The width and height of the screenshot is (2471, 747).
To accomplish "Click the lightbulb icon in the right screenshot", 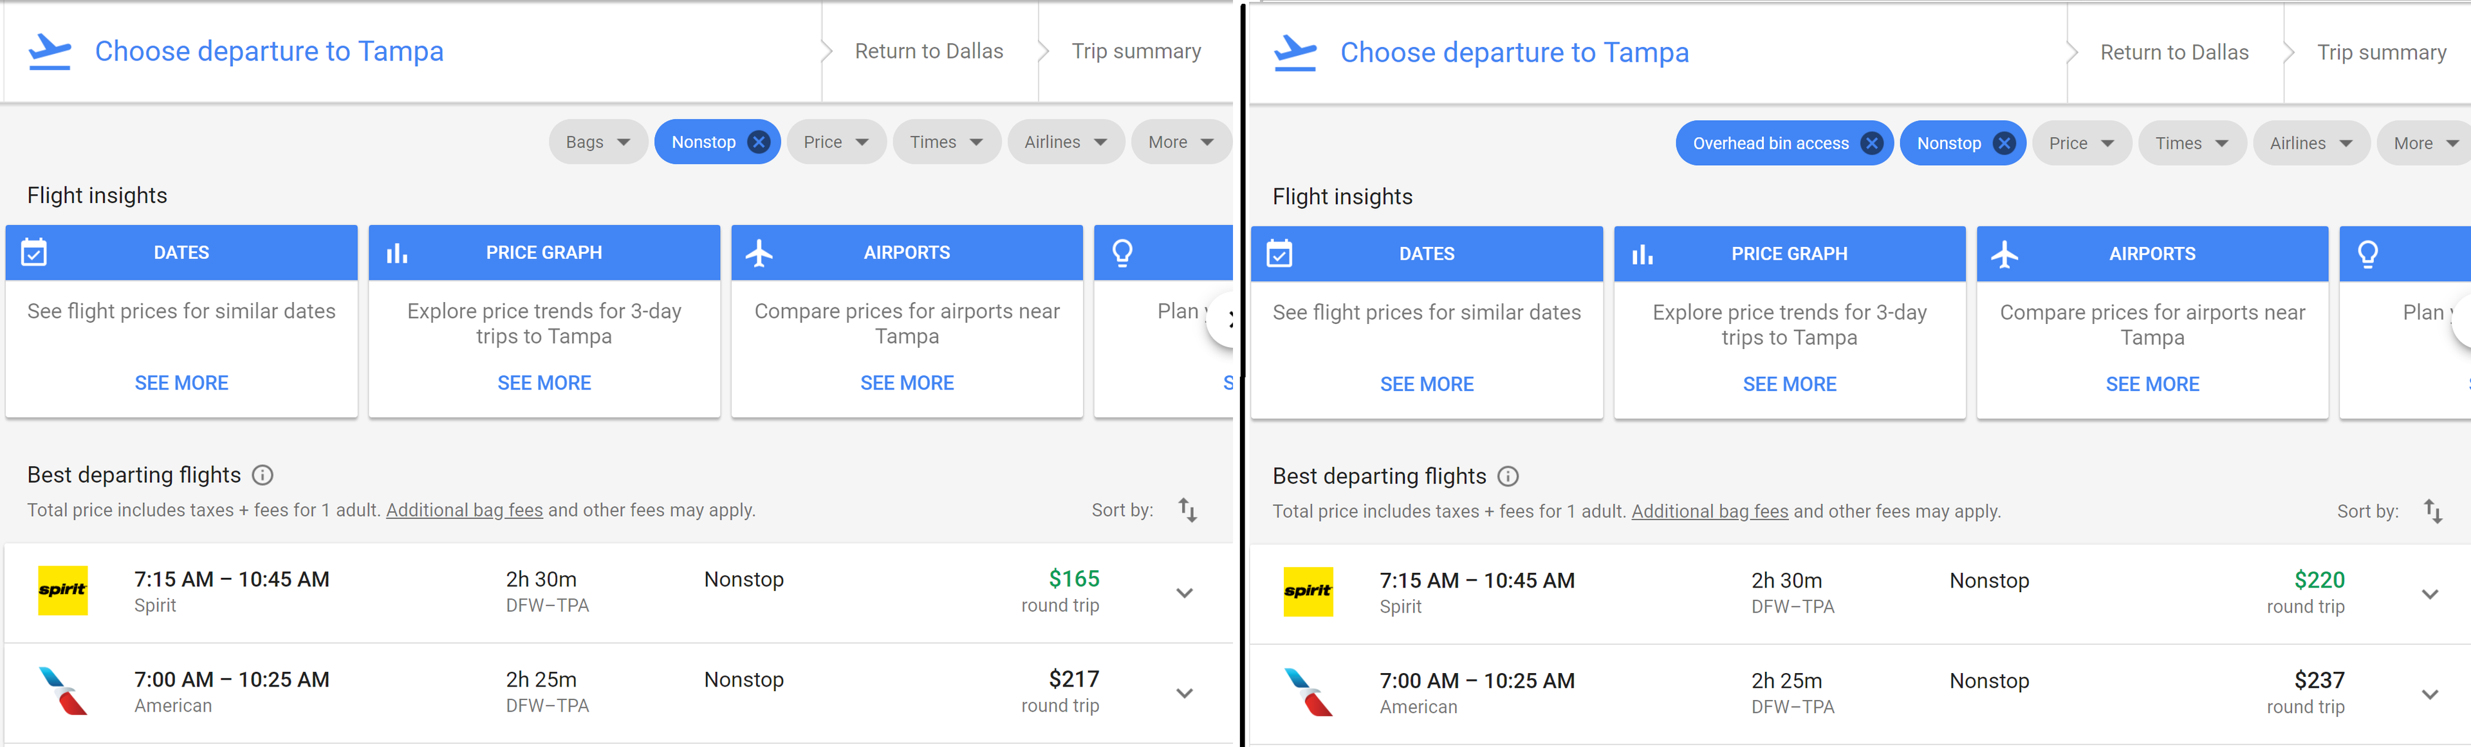I will click(x=2367, y=255).
